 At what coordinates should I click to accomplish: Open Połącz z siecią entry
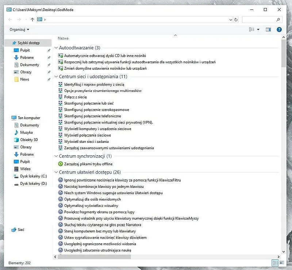[75, 97]
